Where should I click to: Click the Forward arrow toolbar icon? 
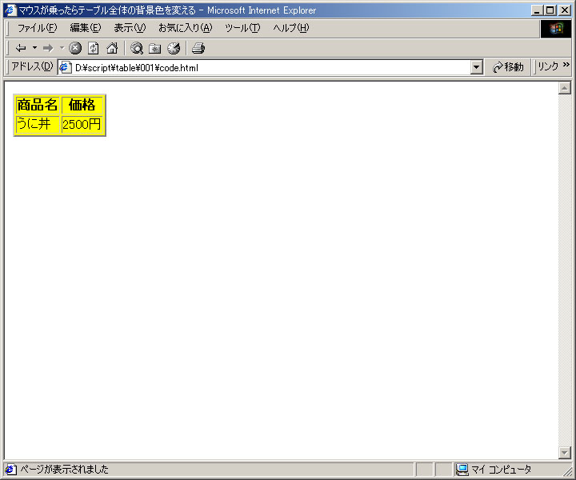48,48
